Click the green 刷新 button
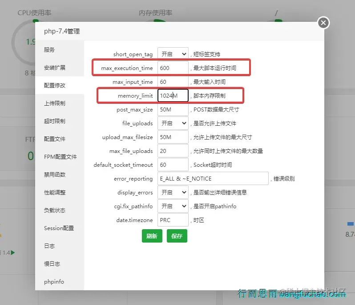Screen dimensions: 355x305 [152, 236]
